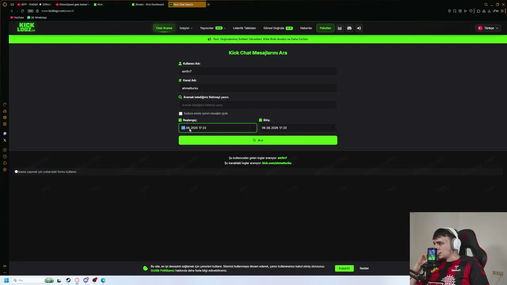
Task: Open the player icon in browser sidebar
Action: [x=5, y=150]
